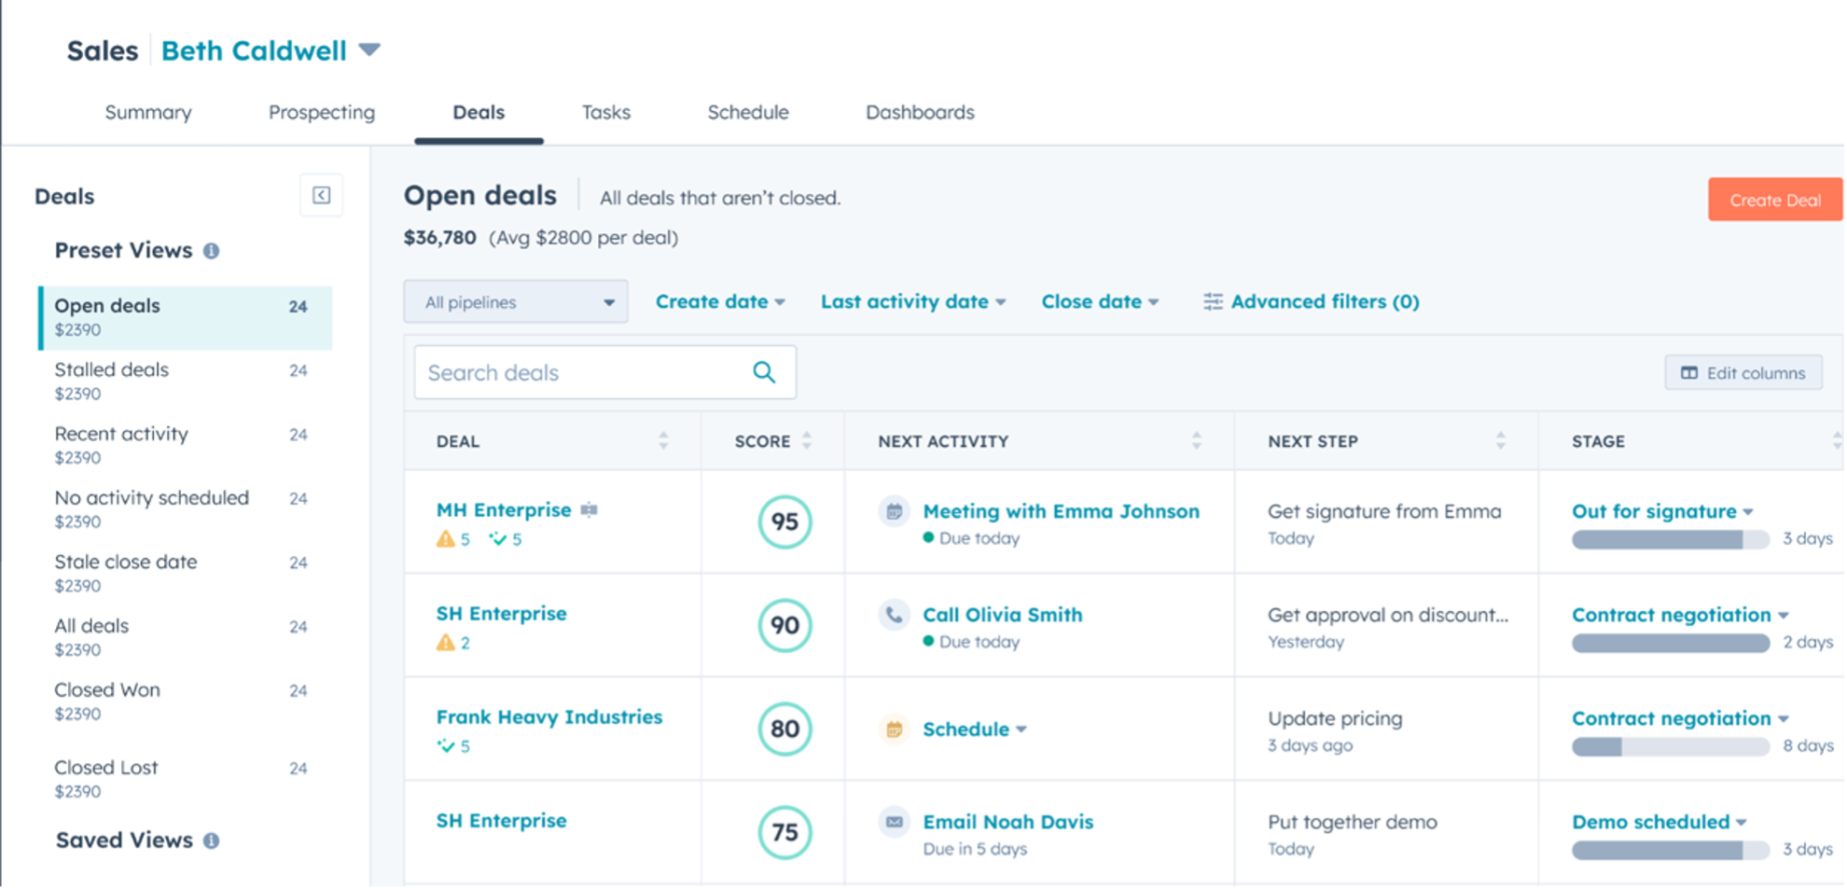This screenshot has width=1847, height=889.
Task: Select the All deals preset view
Action: coord(185,638)
